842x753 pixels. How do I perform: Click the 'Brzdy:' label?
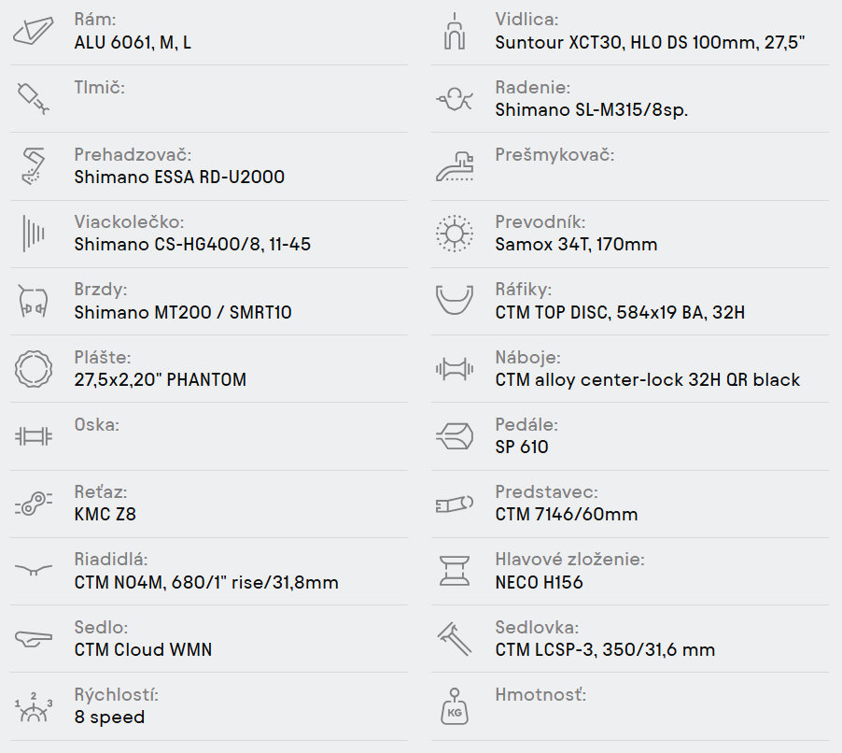pyautogui.click(x=101, y=290)
